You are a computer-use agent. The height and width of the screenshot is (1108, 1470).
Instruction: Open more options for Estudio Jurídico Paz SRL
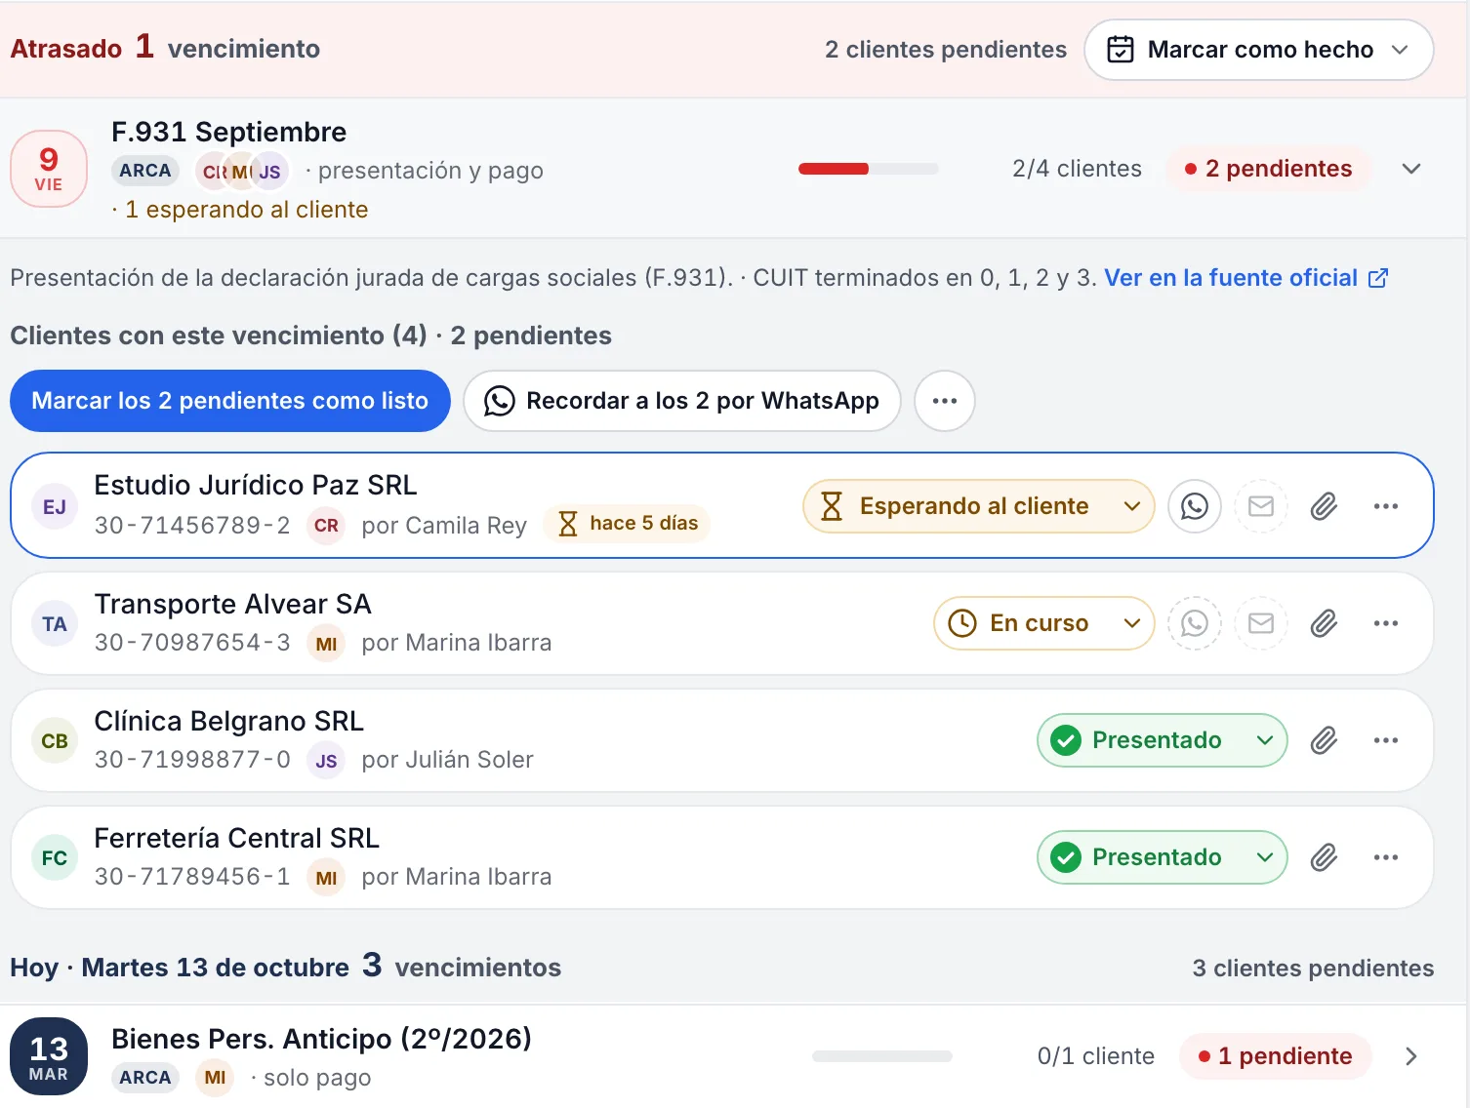1386,506
